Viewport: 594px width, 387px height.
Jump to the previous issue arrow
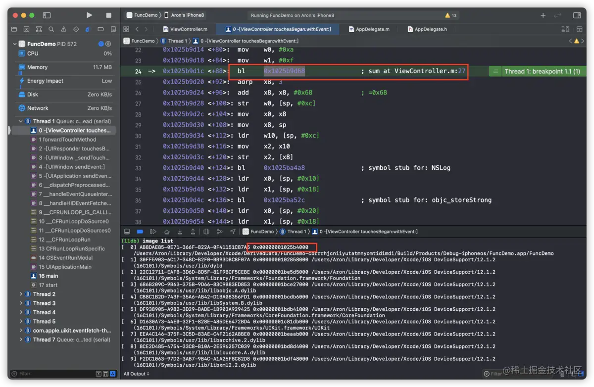(570, 41)
